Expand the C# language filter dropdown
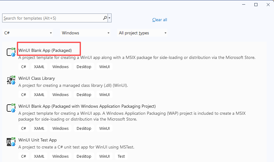This screenshot has width=274, height=162. point(51,33)
